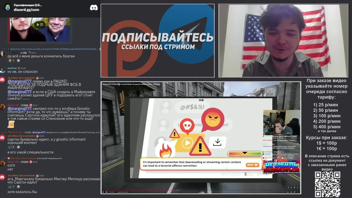Open JerryMacc's Discord avatar at 00:50 message
The width and height of the screenshot is (352, 198).
pyautogui.click(x=2, y=177)
